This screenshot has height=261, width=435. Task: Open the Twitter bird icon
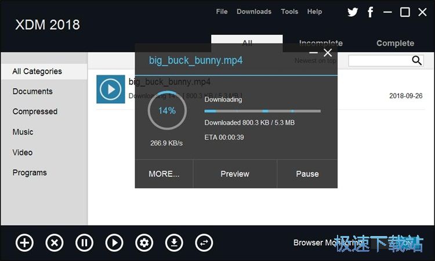(353, 12)
